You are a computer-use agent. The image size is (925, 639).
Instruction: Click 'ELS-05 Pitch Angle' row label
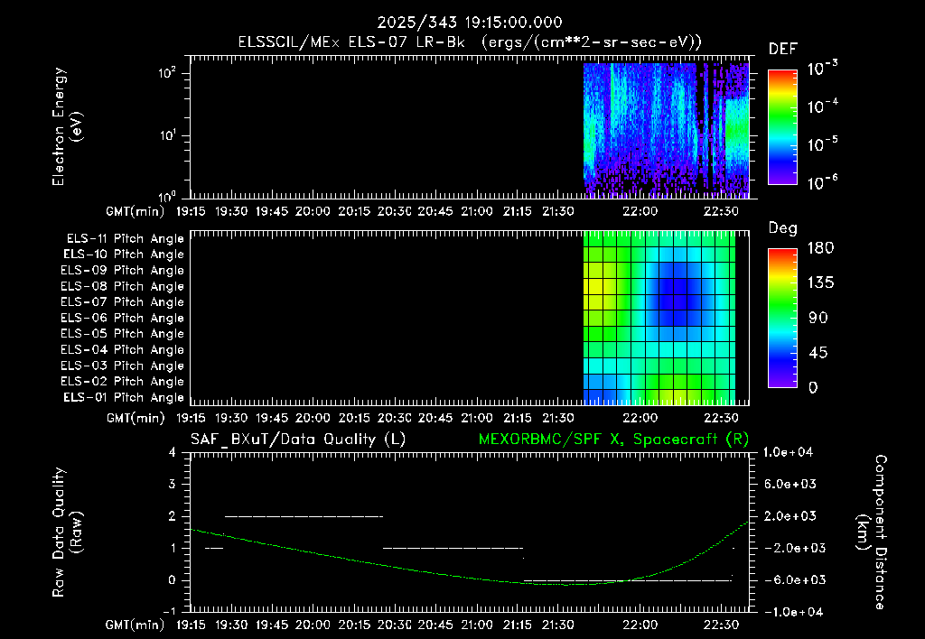click(122, 334)
